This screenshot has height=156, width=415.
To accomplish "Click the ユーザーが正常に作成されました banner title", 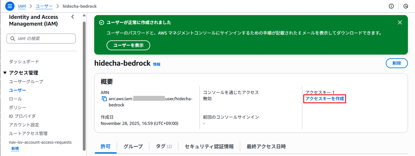I will (139, 23).
